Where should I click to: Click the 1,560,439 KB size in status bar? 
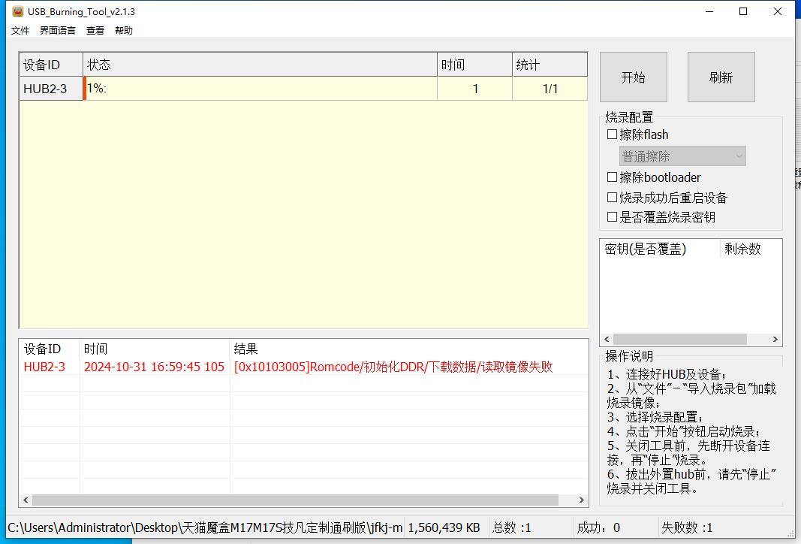tap(444, 527)
